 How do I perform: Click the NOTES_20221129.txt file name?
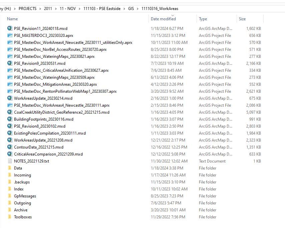[x=31, y=161]
